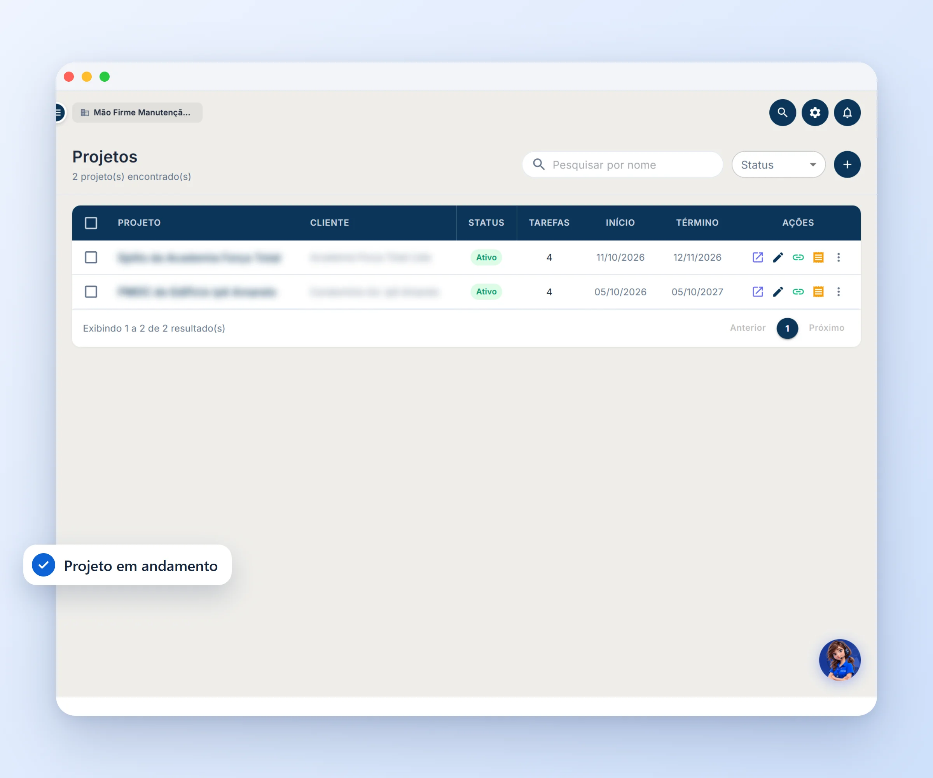
Task: Open notes list for project ending 05/10/2027
Action: tap(818, 292)
